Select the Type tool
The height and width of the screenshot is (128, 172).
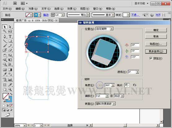(x=10, y=36)
